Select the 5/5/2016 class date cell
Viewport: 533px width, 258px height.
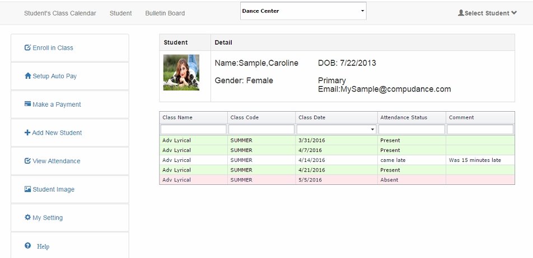pos(336,180)
